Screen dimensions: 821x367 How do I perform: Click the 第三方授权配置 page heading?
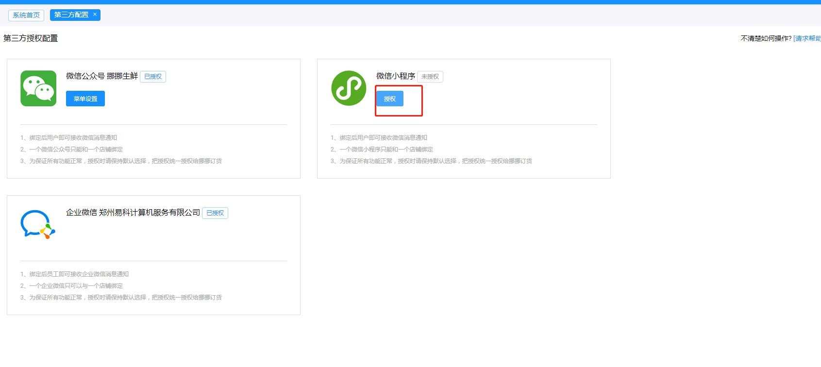click(31, 38)
